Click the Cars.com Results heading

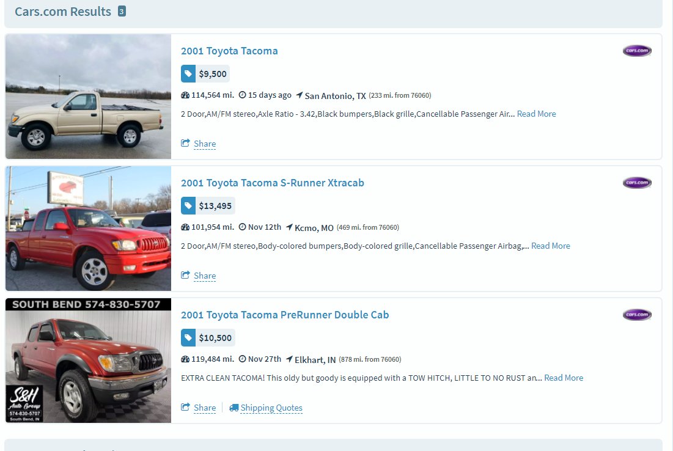[63, 12]
